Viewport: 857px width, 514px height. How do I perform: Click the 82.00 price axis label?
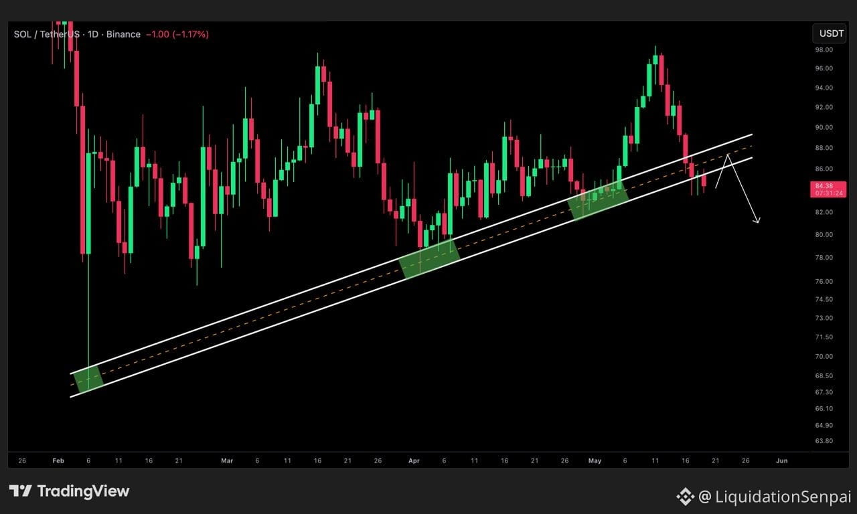point(824,212)
